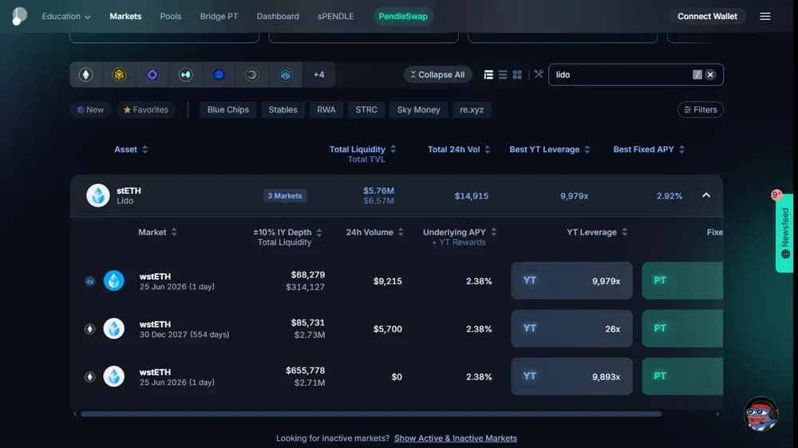The image size is (798, 448).
Task: Click YT 26x button
Action: [x=571, y=328]
